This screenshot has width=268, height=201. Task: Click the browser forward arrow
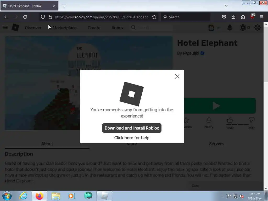(x=16, y=17)
